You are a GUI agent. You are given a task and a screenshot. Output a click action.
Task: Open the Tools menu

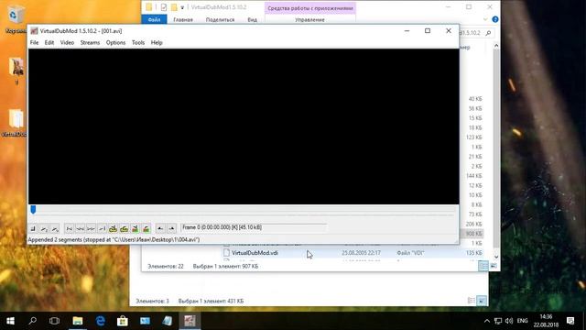coord(138,43)
